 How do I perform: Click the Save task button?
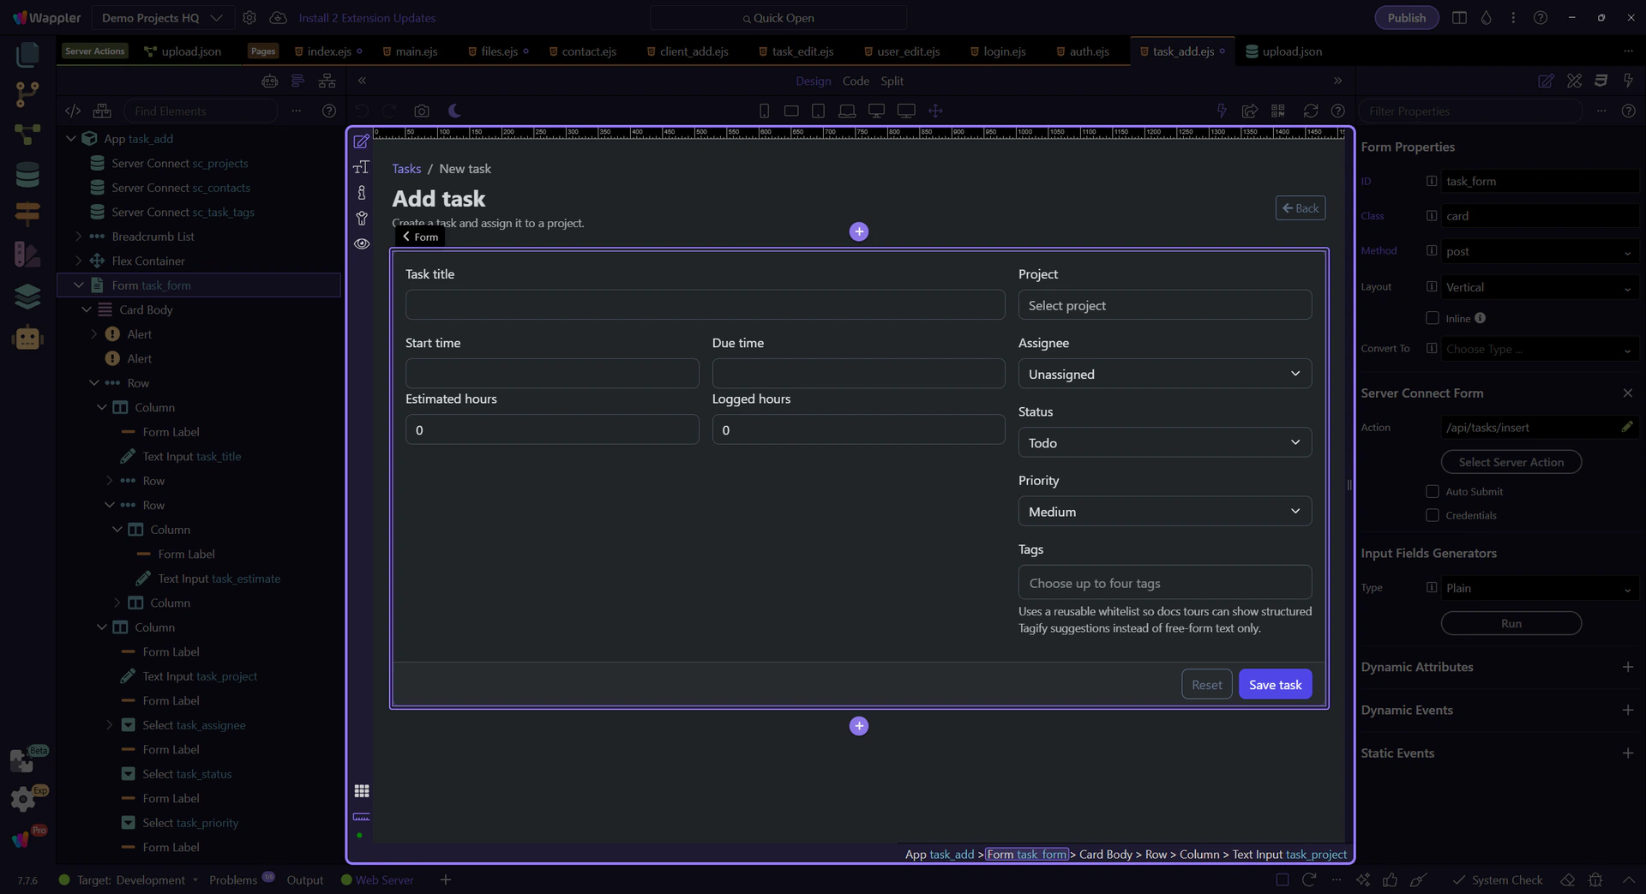pos(1274,684)
